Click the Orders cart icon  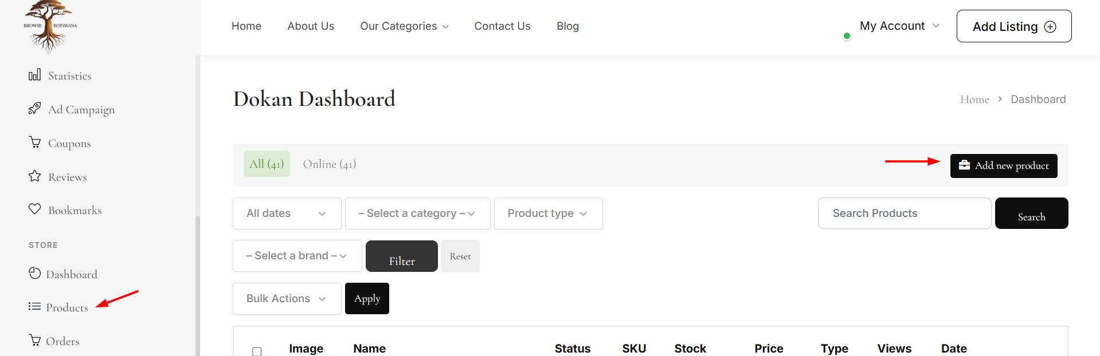tap(35, 340)
